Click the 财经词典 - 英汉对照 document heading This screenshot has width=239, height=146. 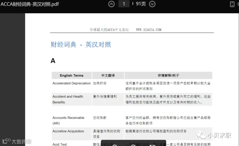81,45
